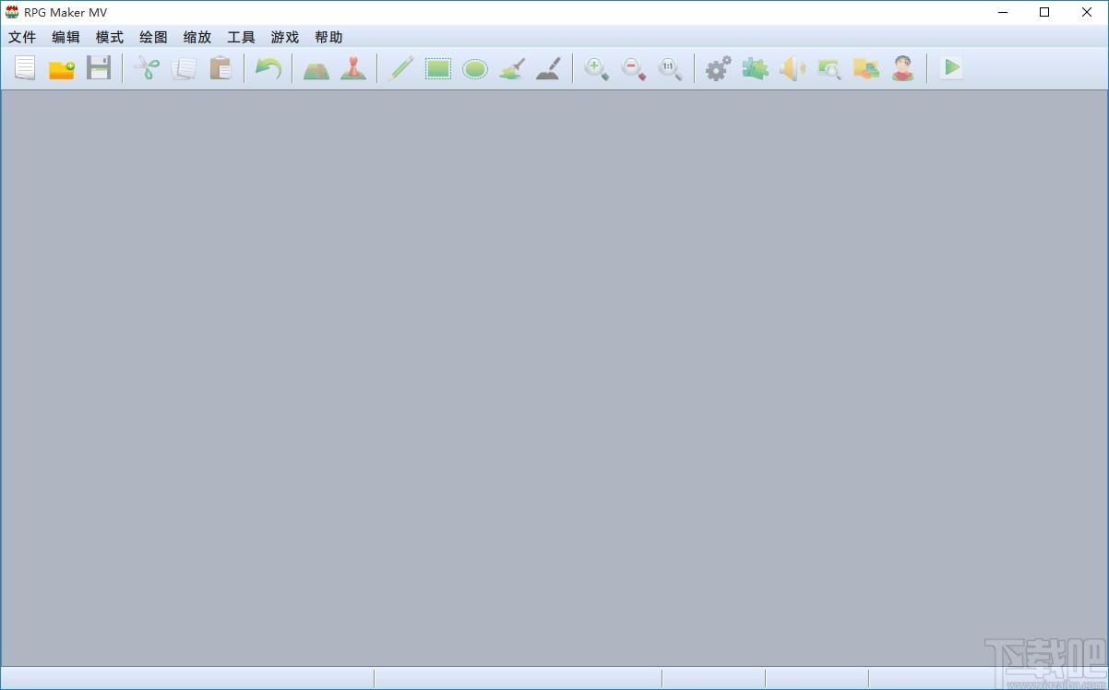Open the Event Searcher

[829, 67]
